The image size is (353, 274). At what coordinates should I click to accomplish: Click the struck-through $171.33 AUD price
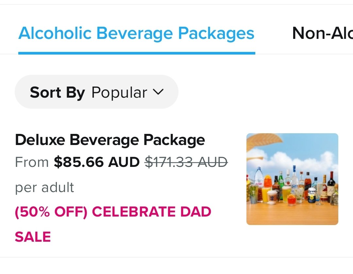pos(186,162)
